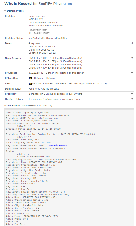Click the Name Servers row label
The image size is (136, 226).
coord(13,58)
